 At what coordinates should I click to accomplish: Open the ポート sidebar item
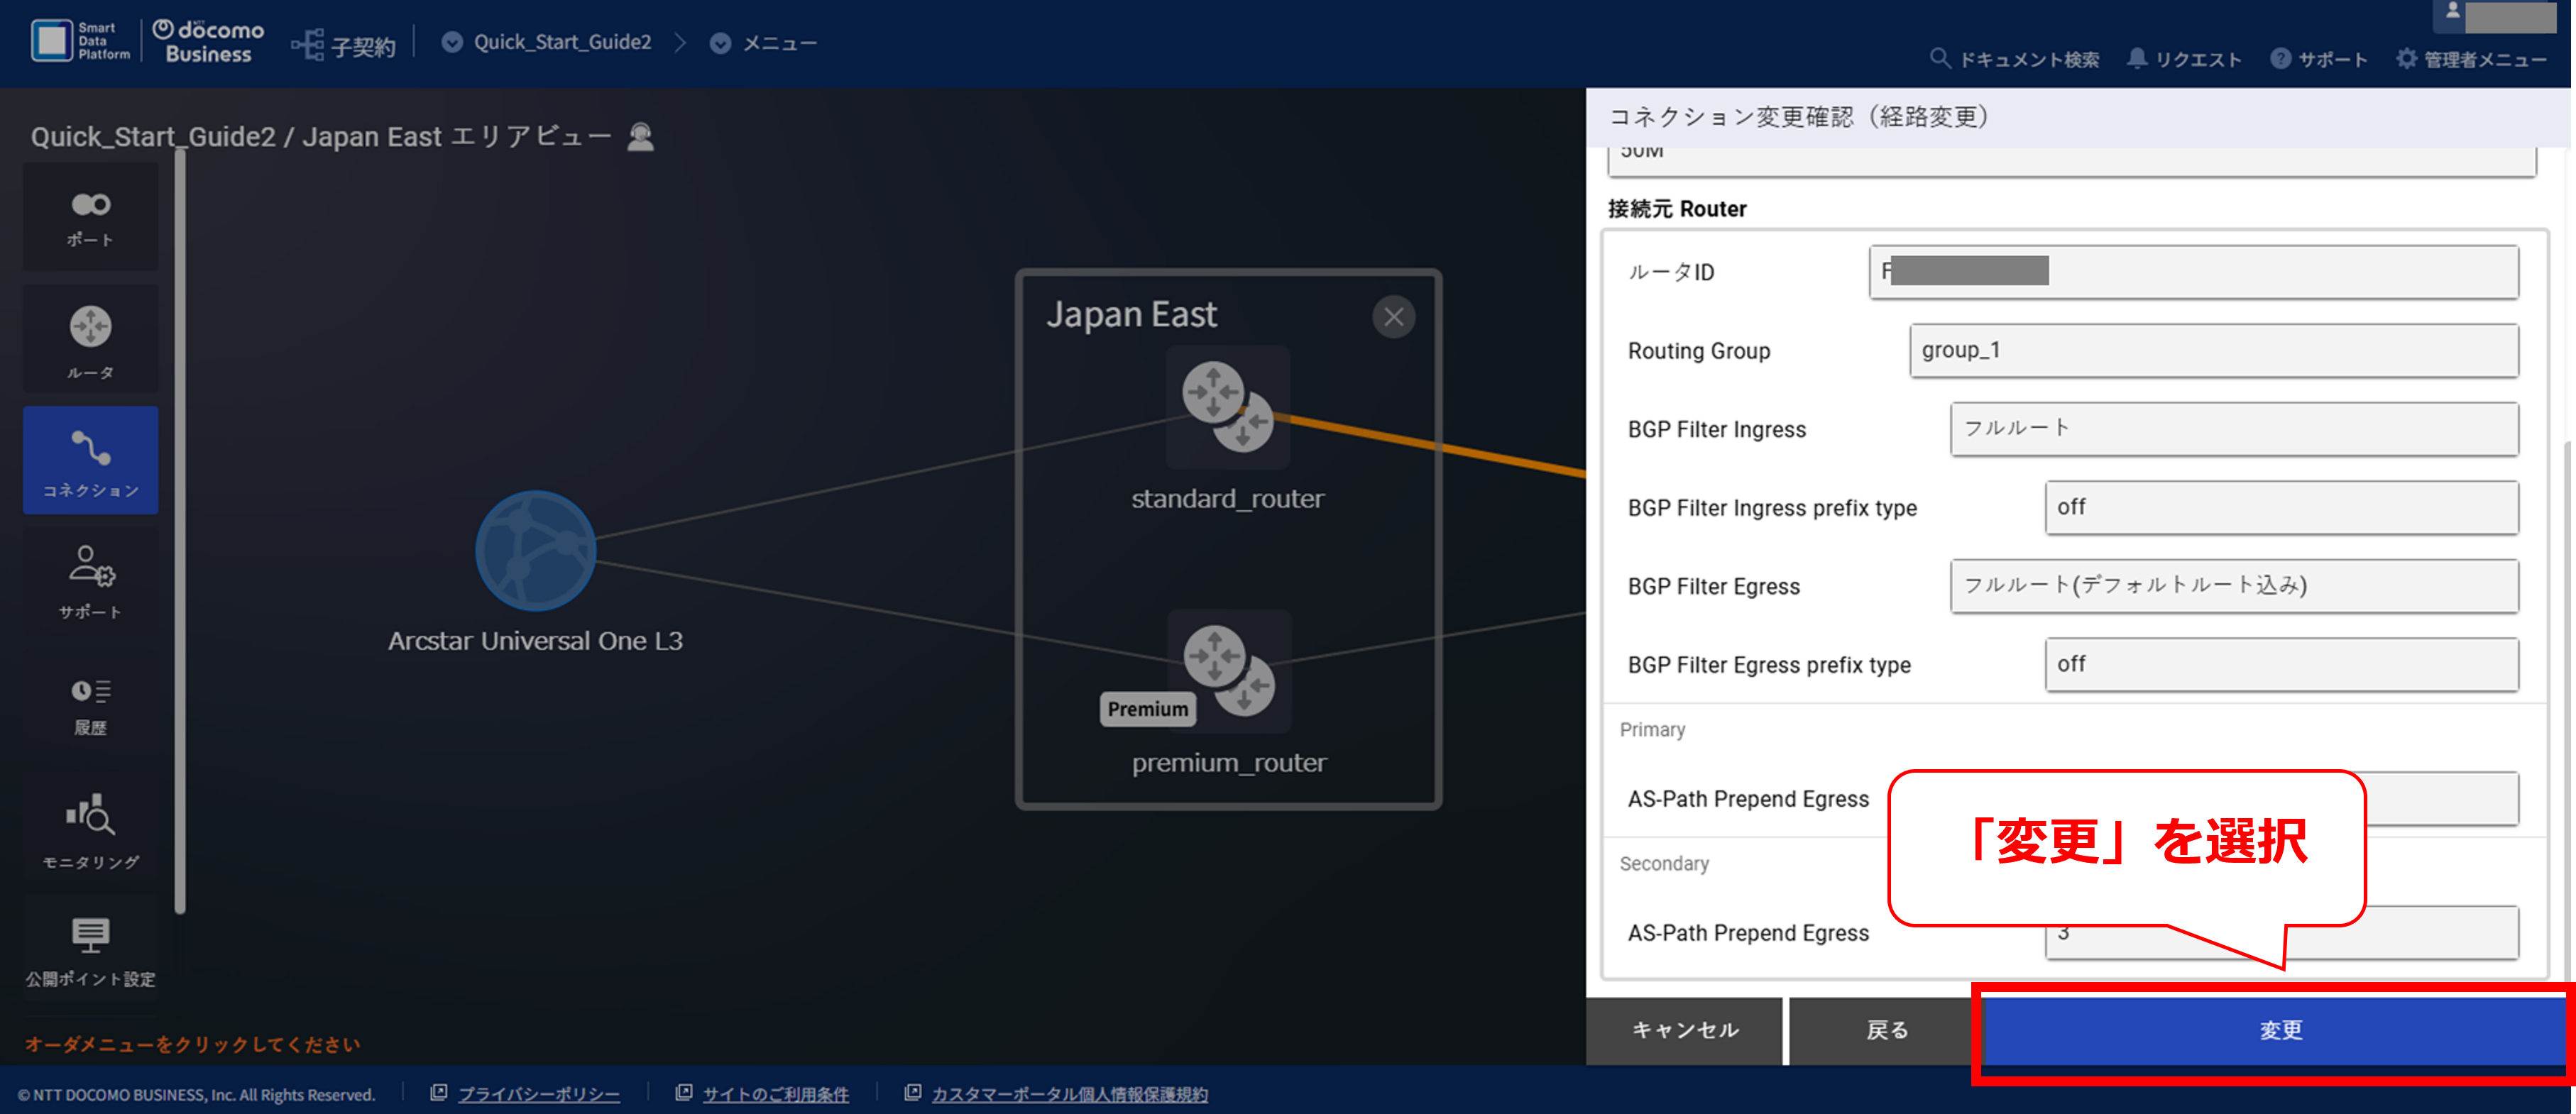pos(90,217)
